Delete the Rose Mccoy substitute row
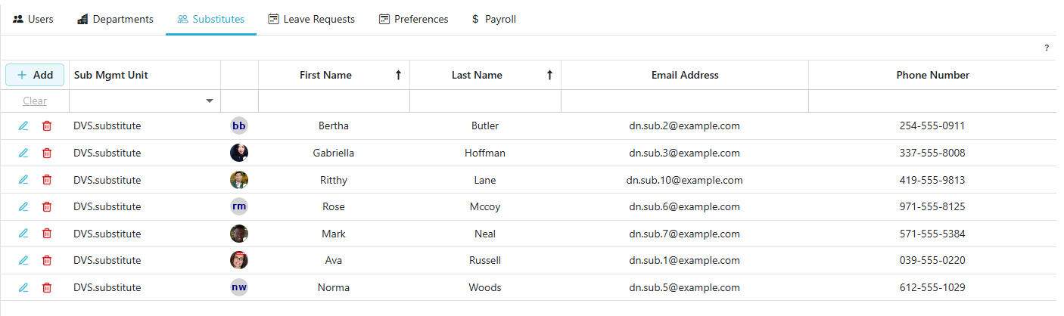The width and height of the screenshot is (1064, 316). tap(47, 207)
